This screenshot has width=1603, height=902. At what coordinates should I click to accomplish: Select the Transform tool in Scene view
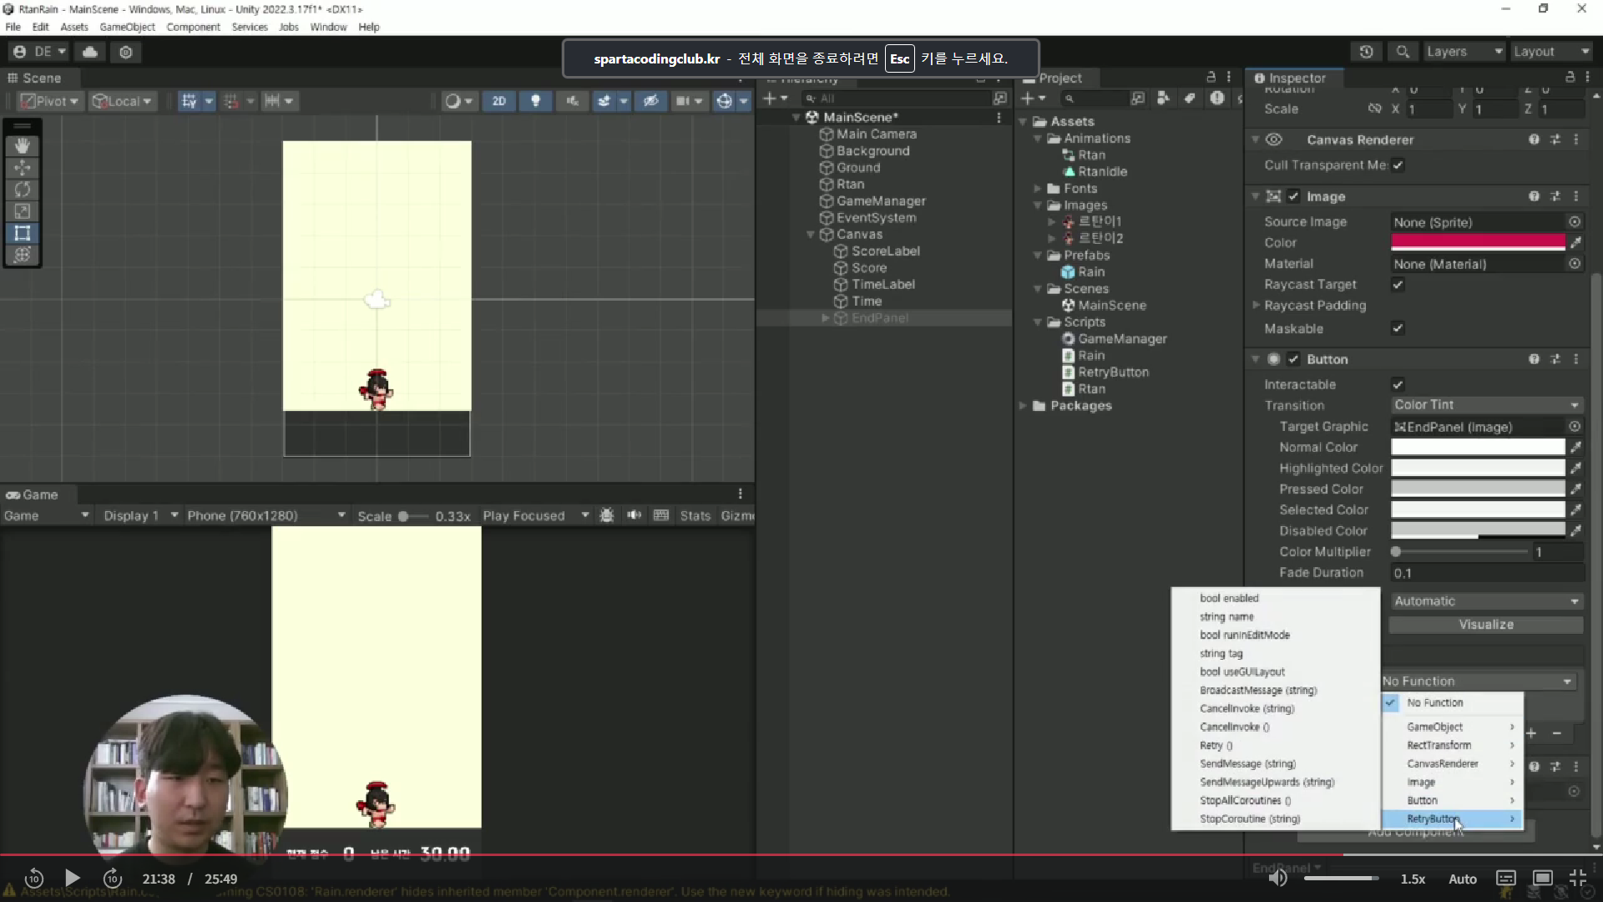click(x=23, y=255)
